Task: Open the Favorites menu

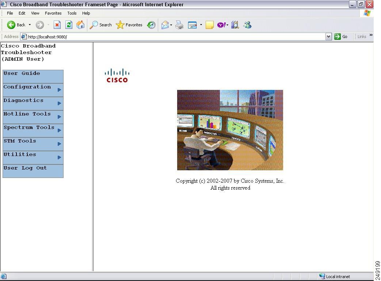Action: 53,13
